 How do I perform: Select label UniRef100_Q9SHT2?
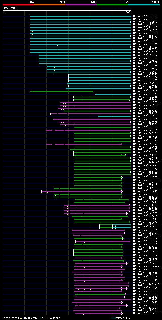pos(145,241)
